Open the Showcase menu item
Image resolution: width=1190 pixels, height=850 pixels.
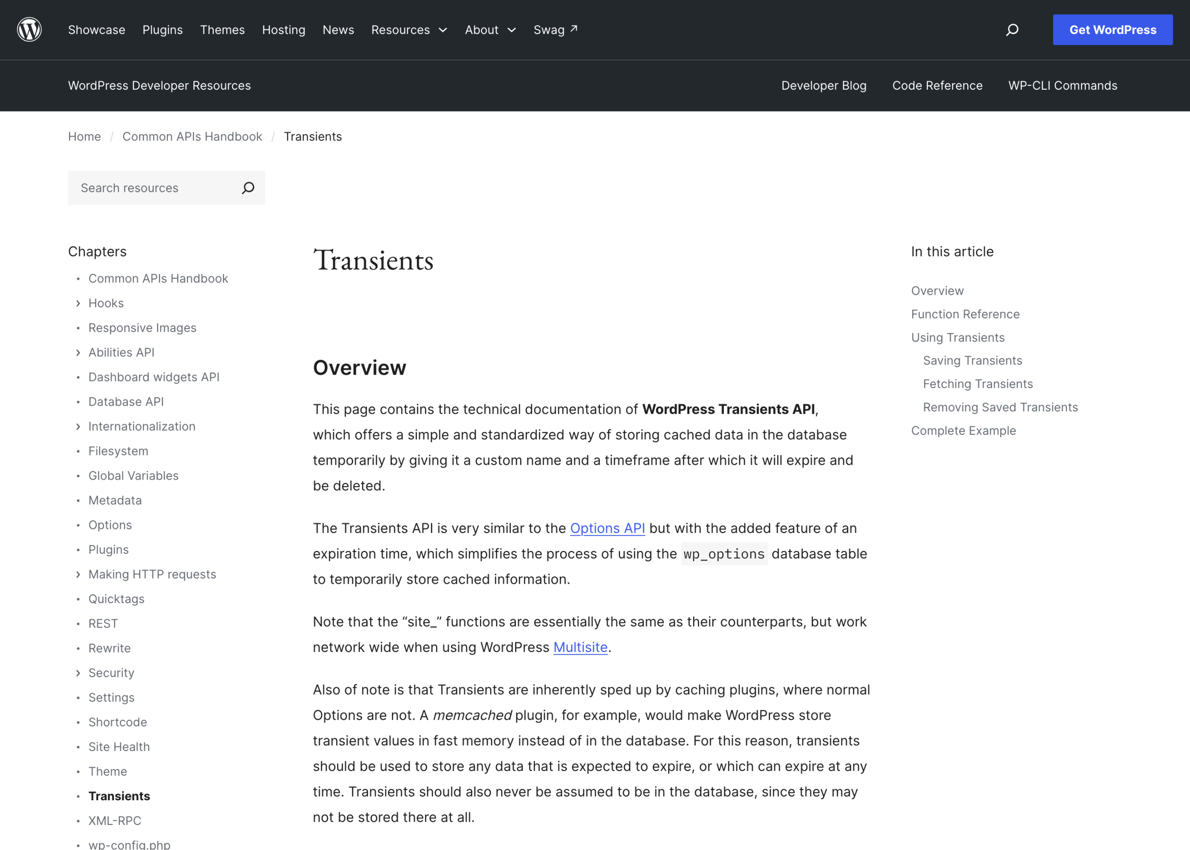[96, 30]
